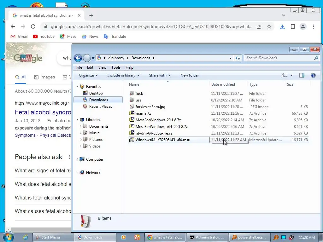Open Chrome's profile avatar
The height and width of the screenshot is (242, 323).
[303, 26]
